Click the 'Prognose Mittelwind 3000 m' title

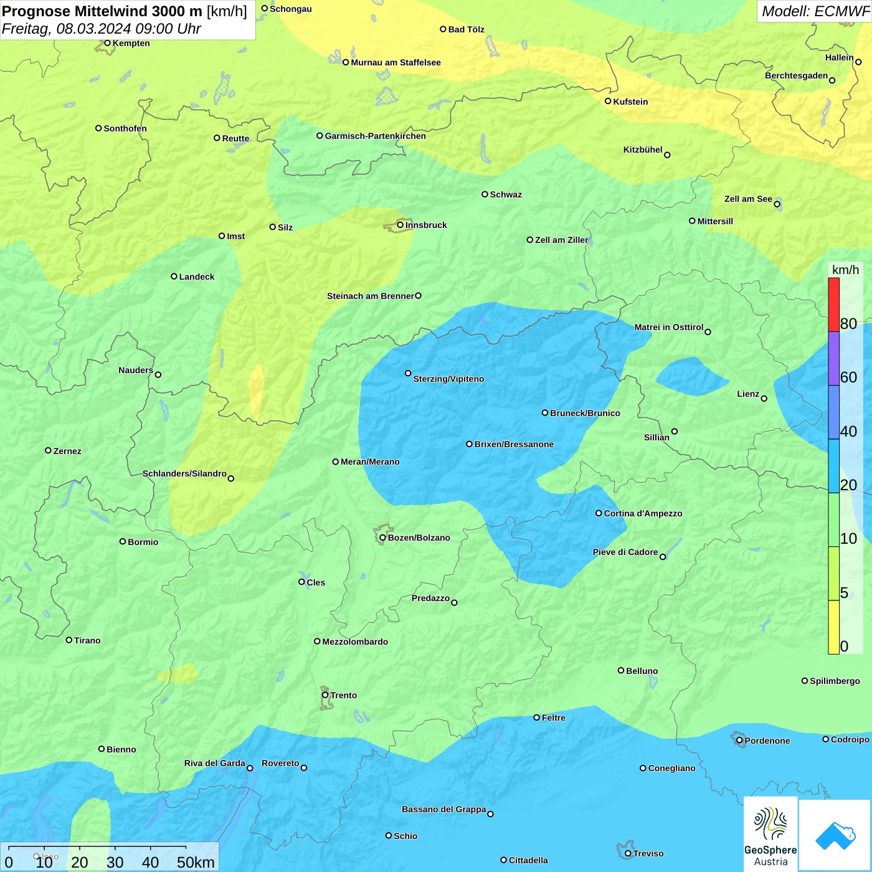102,11
